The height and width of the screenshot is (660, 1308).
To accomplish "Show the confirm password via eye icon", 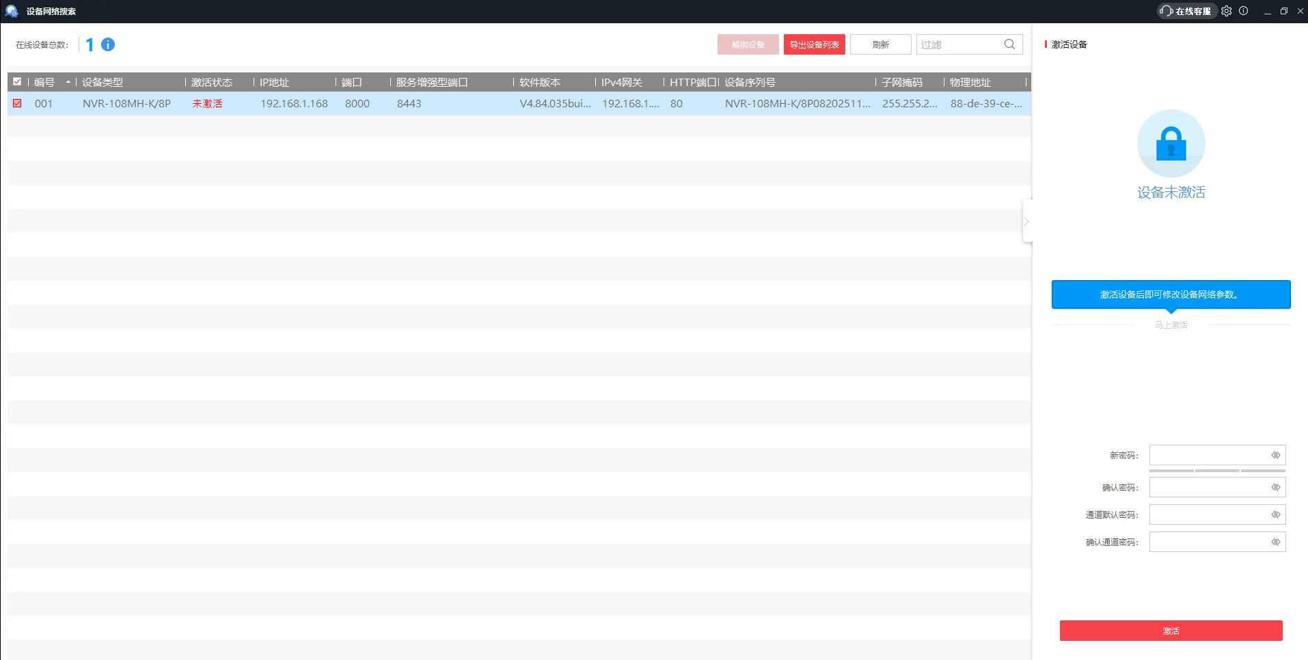I will pos(1275,487).
